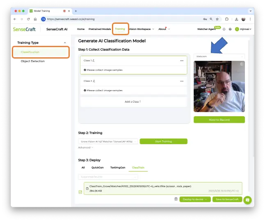
Task: Toggle the checkbox next to ClassTrain model file
Action: pos(80,192)
